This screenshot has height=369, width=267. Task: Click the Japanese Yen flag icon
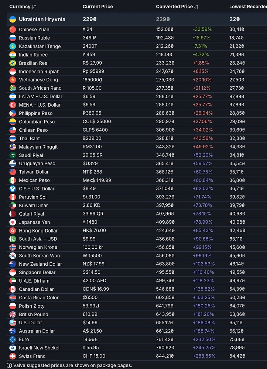click(13, 222)
